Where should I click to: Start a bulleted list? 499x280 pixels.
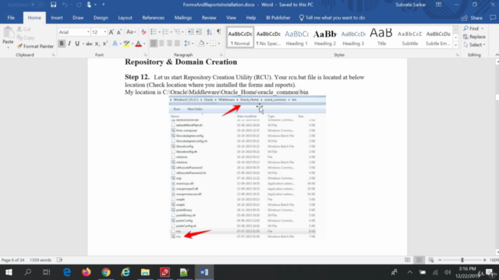154,32
